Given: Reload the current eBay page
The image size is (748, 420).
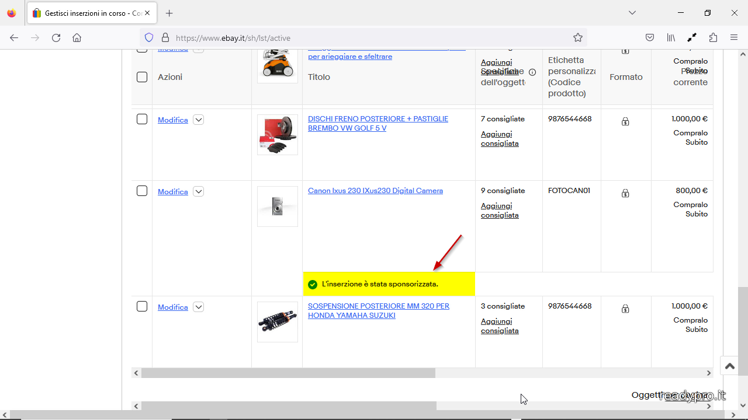Looking at the screenshot, I should point(56,38).
